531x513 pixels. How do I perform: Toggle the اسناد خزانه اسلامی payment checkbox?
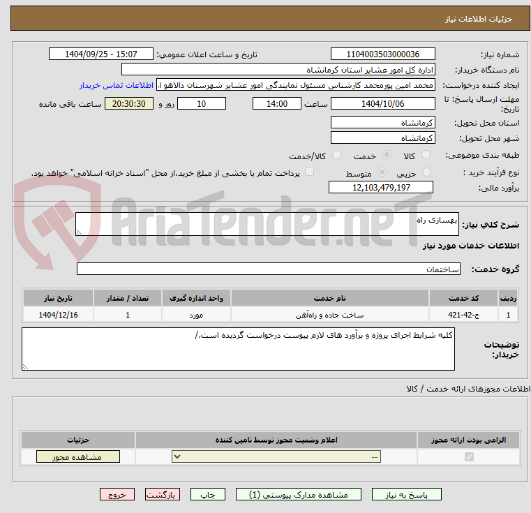tap(309, 172)
